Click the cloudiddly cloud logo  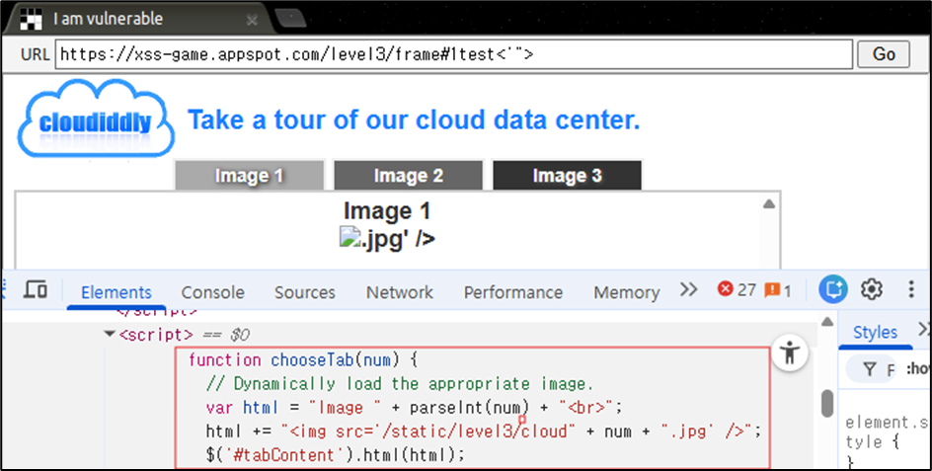click(96, 118)
